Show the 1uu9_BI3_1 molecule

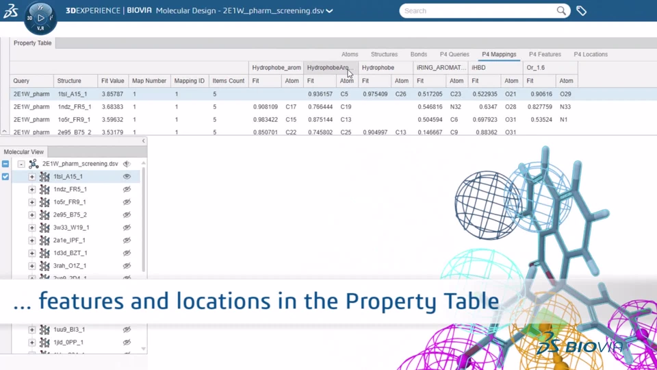pos(127,330)
